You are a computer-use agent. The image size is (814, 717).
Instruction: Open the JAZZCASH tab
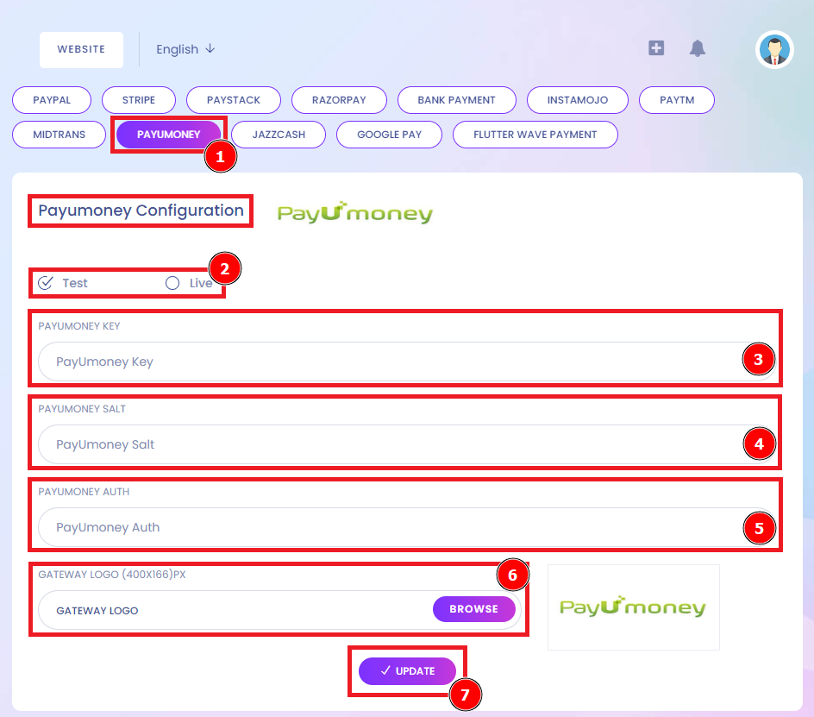[279, 135]
